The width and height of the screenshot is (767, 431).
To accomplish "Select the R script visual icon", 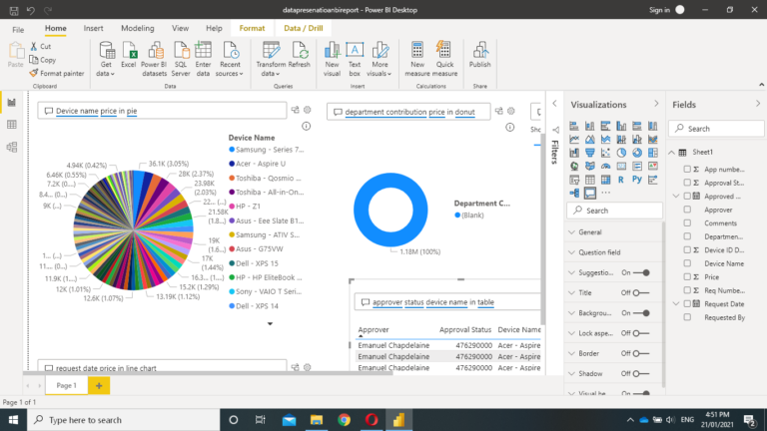I will (621, 180).
